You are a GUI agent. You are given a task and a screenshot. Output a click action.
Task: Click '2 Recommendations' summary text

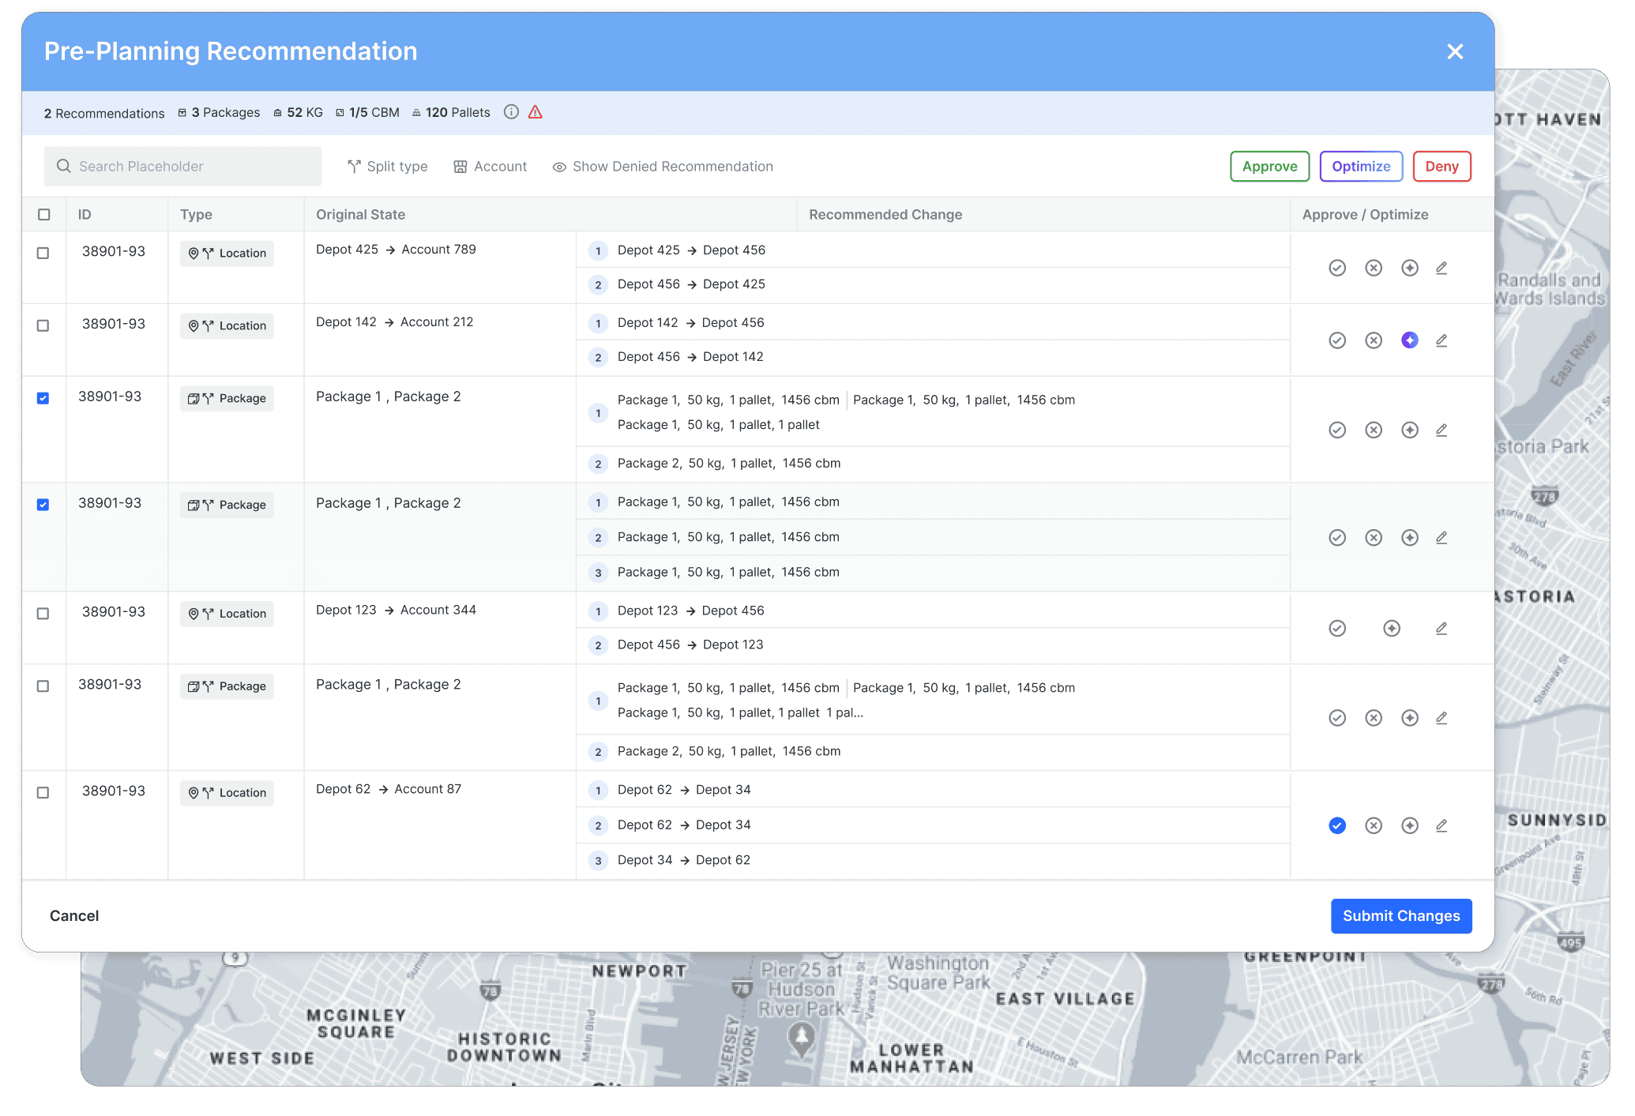[x=104, y=114]
